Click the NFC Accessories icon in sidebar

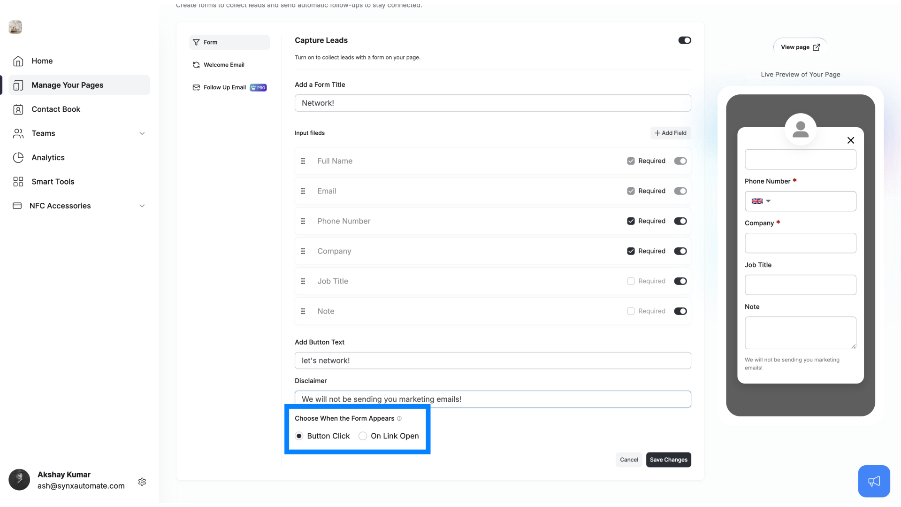17,206
